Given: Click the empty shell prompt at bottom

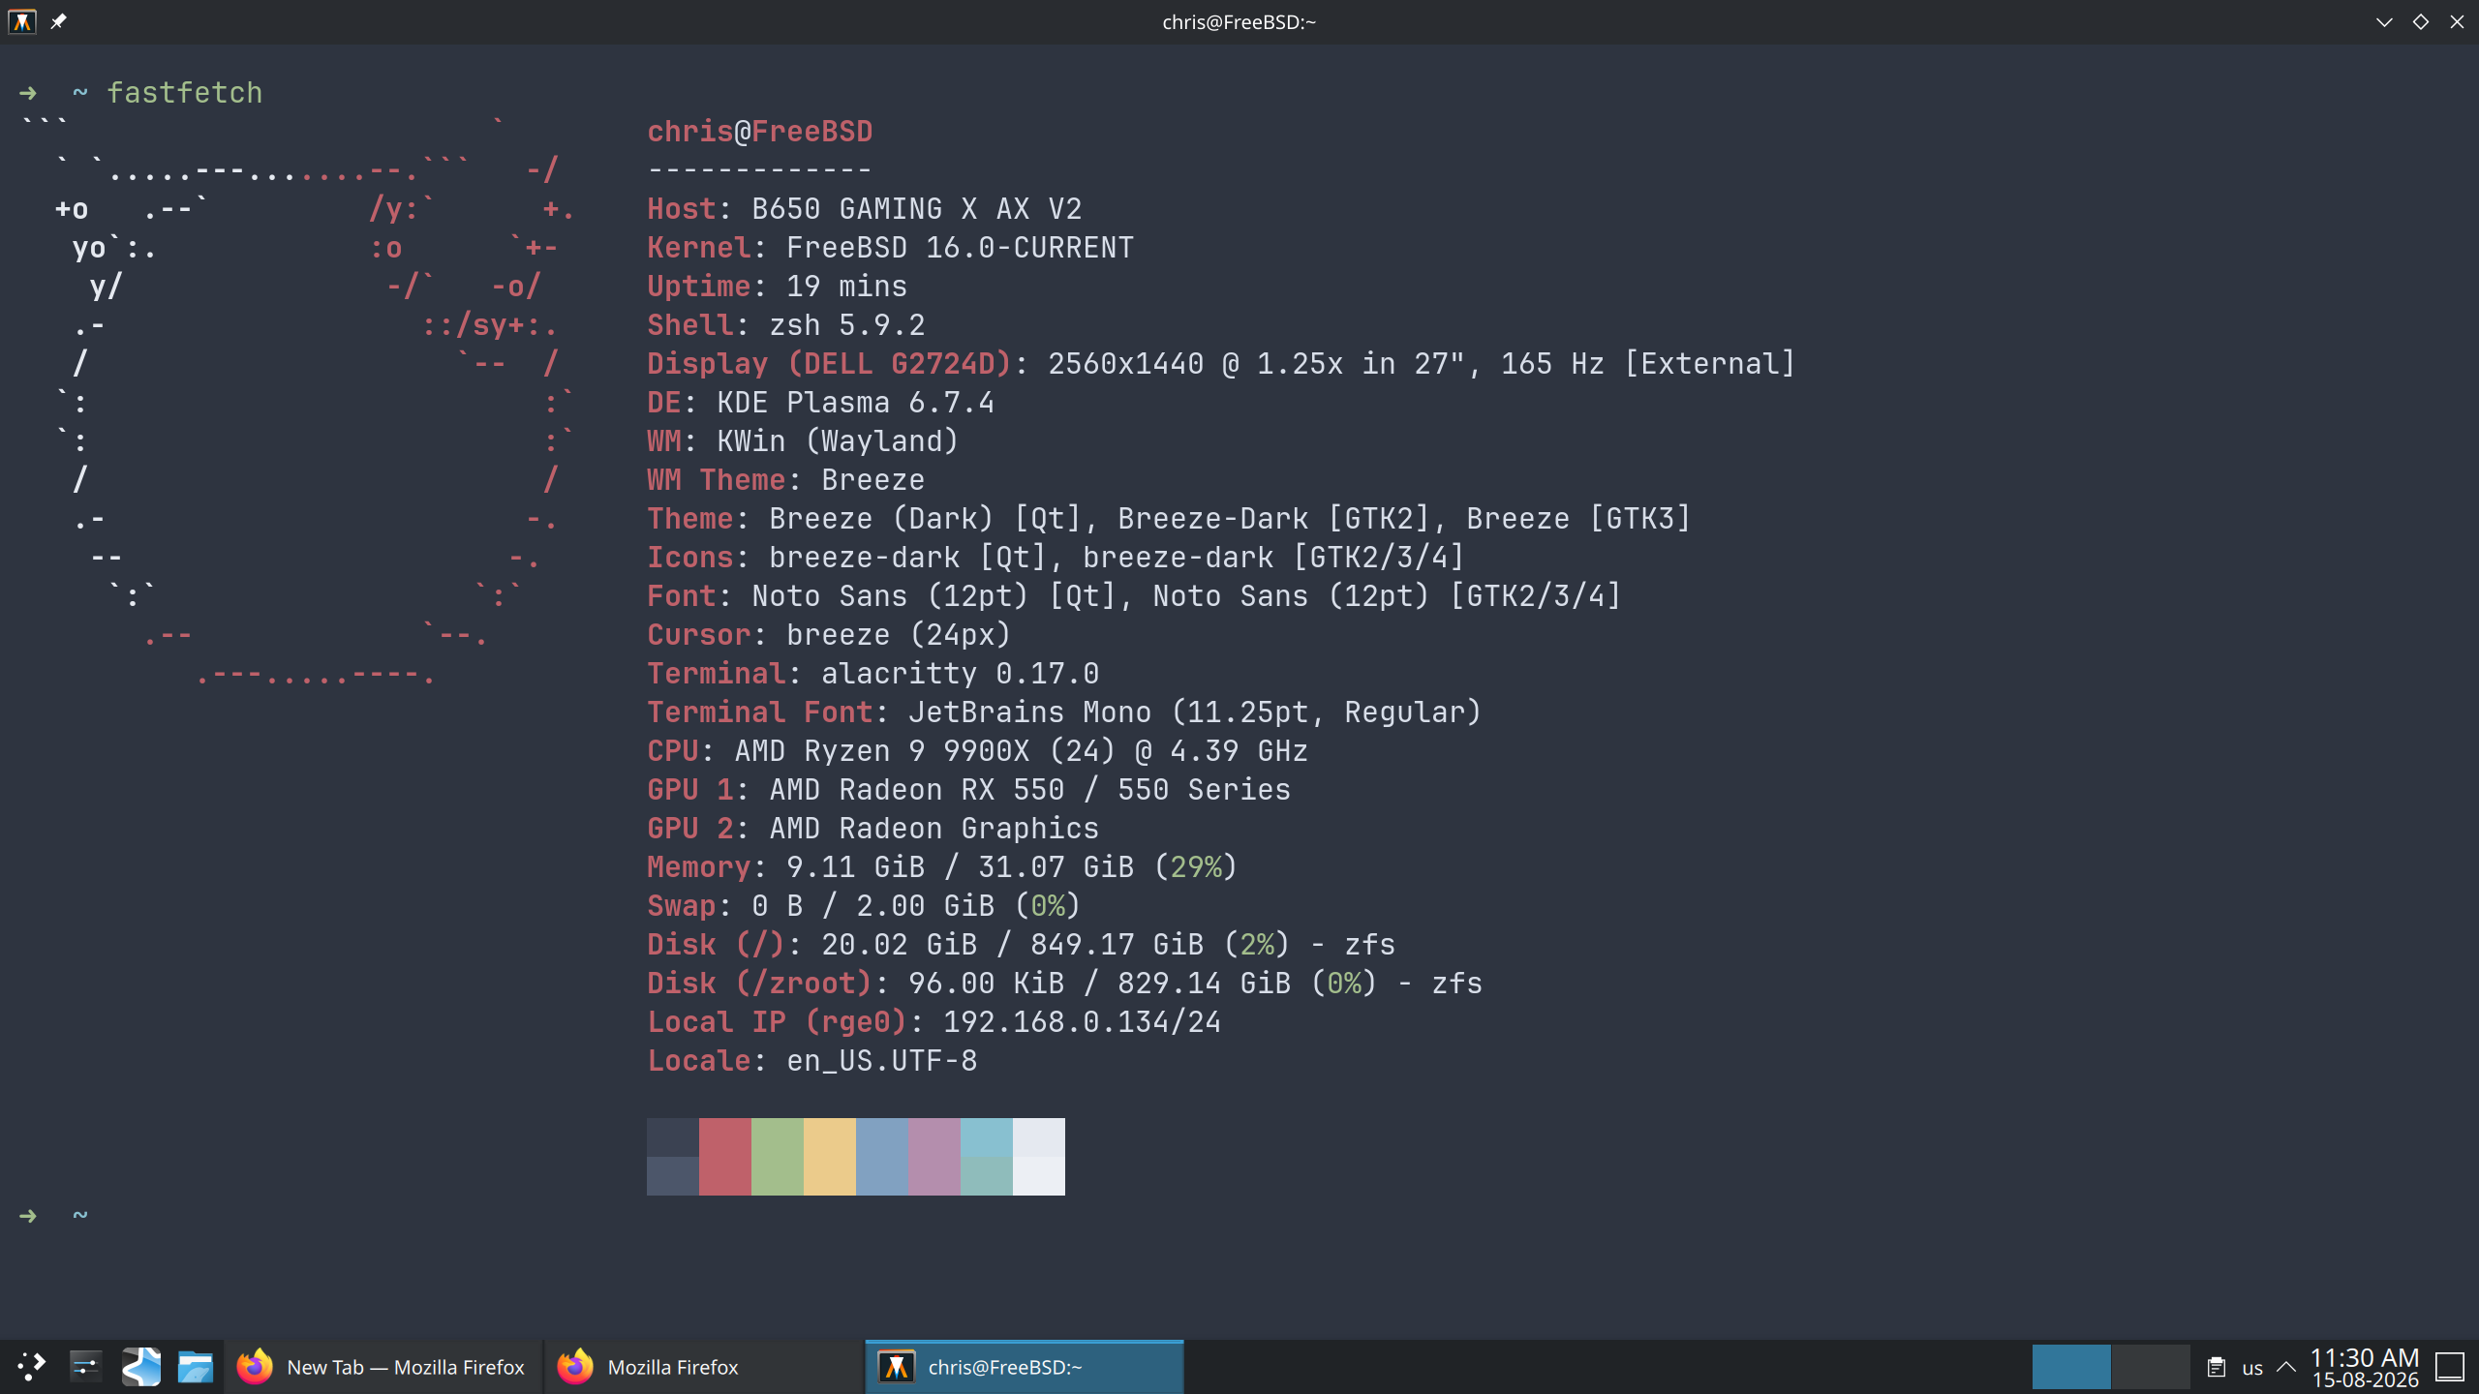Looking at the screenshot, I should click(x=54, y=1216).
